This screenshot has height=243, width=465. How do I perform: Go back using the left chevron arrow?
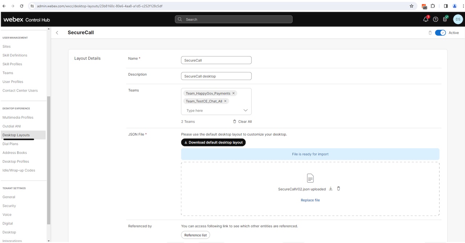(x=57, y=33)
